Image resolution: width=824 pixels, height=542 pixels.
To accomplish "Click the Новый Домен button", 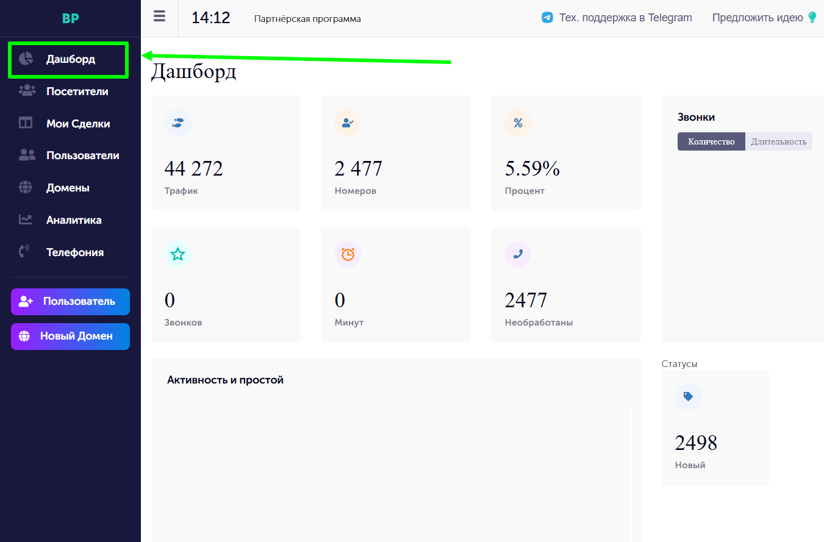I will click(x=70, y=337).
